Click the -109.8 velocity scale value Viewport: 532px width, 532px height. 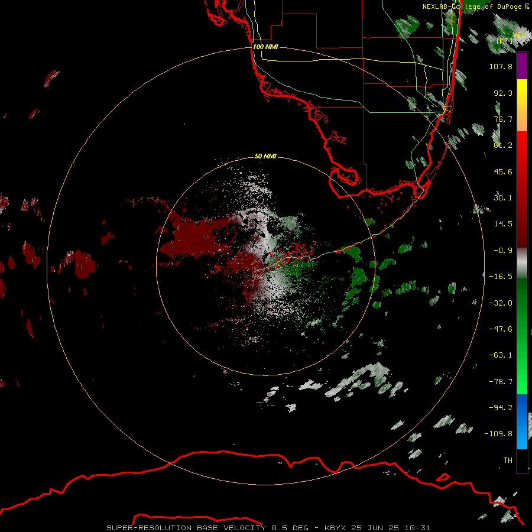tap(498, 434)
